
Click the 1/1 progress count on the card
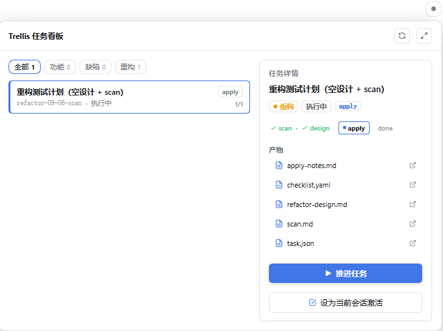tap(239, 104)
